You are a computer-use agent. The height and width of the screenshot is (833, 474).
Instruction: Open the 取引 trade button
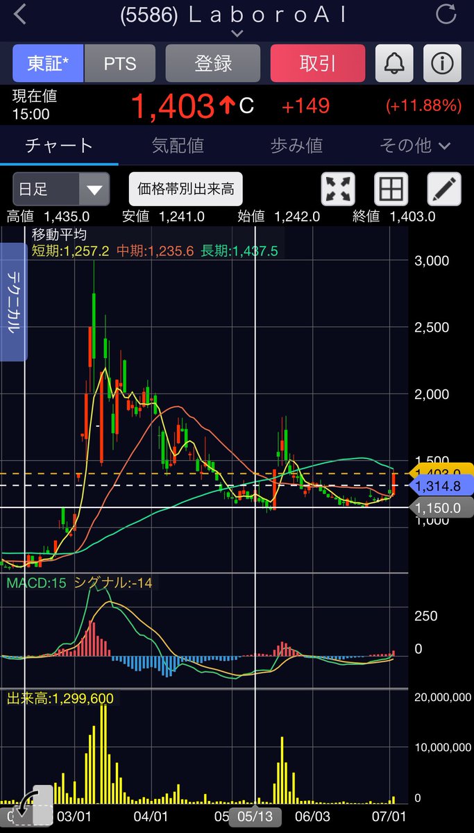tap(318, 64)
